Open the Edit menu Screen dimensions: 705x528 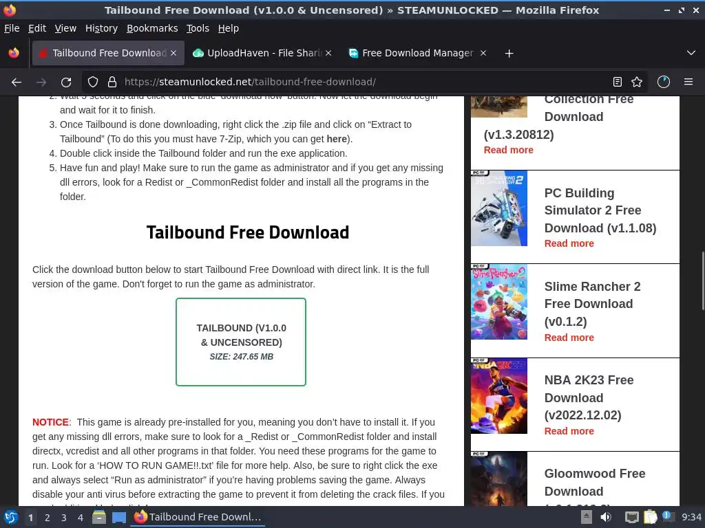[x=37, y=28]
